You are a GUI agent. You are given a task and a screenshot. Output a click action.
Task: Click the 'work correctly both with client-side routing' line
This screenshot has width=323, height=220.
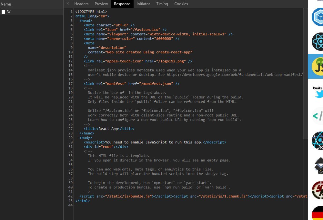pos(163,115)
